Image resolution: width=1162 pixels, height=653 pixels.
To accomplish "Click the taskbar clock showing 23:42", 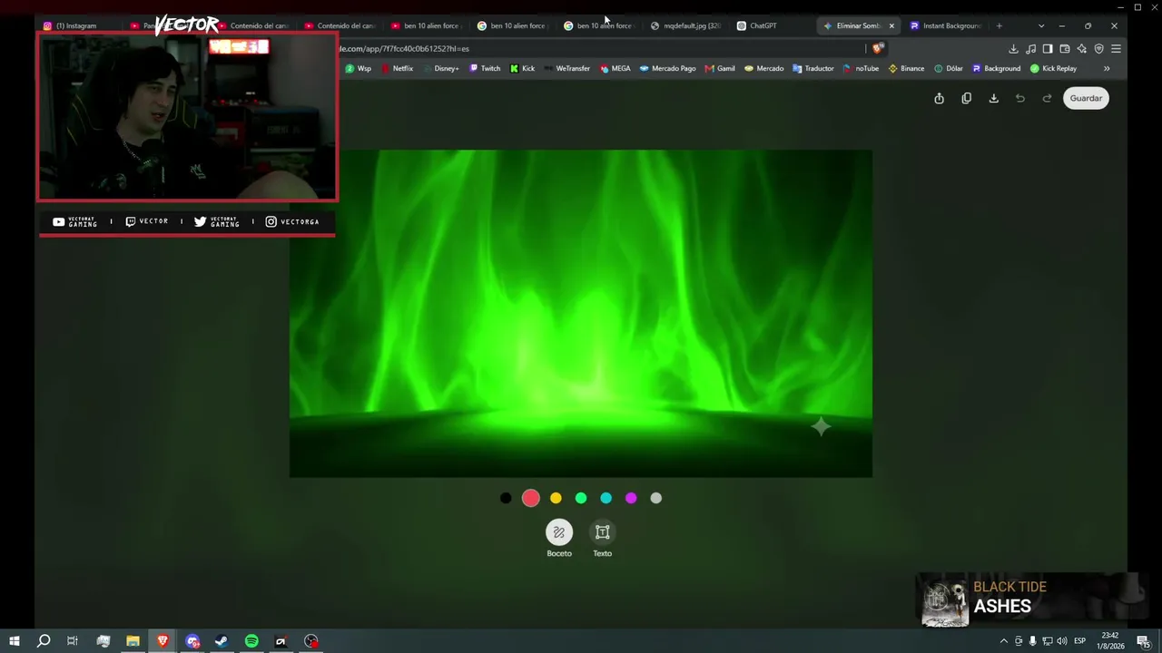I will [x=1110, y=641].
